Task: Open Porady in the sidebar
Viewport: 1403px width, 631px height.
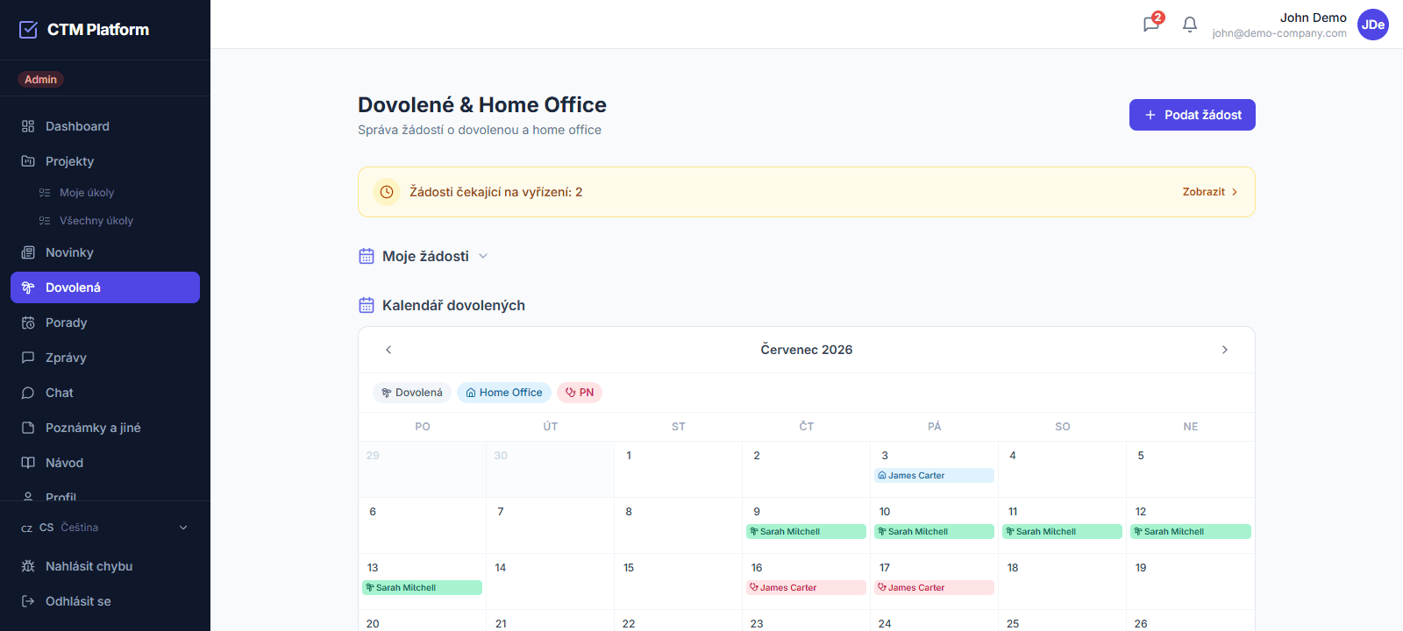Action: (x=105, y=323)
